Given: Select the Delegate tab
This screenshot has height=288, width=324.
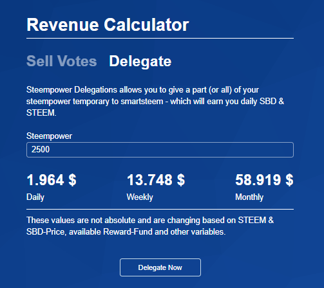Looking at the screenshot, I should pyautogui.click(x=140, y=62).
